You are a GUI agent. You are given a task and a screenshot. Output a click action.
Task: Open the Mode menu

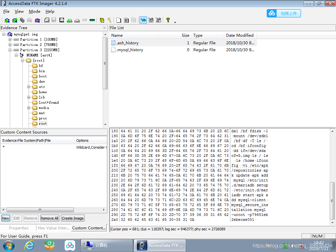coord(34,11)
